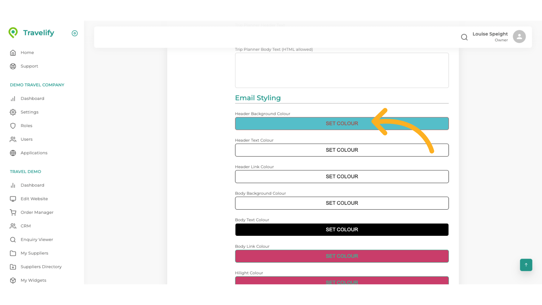Image resolution: width=542 pixels, height=305 pixels.
Task: Open the Home sidebar icon
Action: (13, 53)
